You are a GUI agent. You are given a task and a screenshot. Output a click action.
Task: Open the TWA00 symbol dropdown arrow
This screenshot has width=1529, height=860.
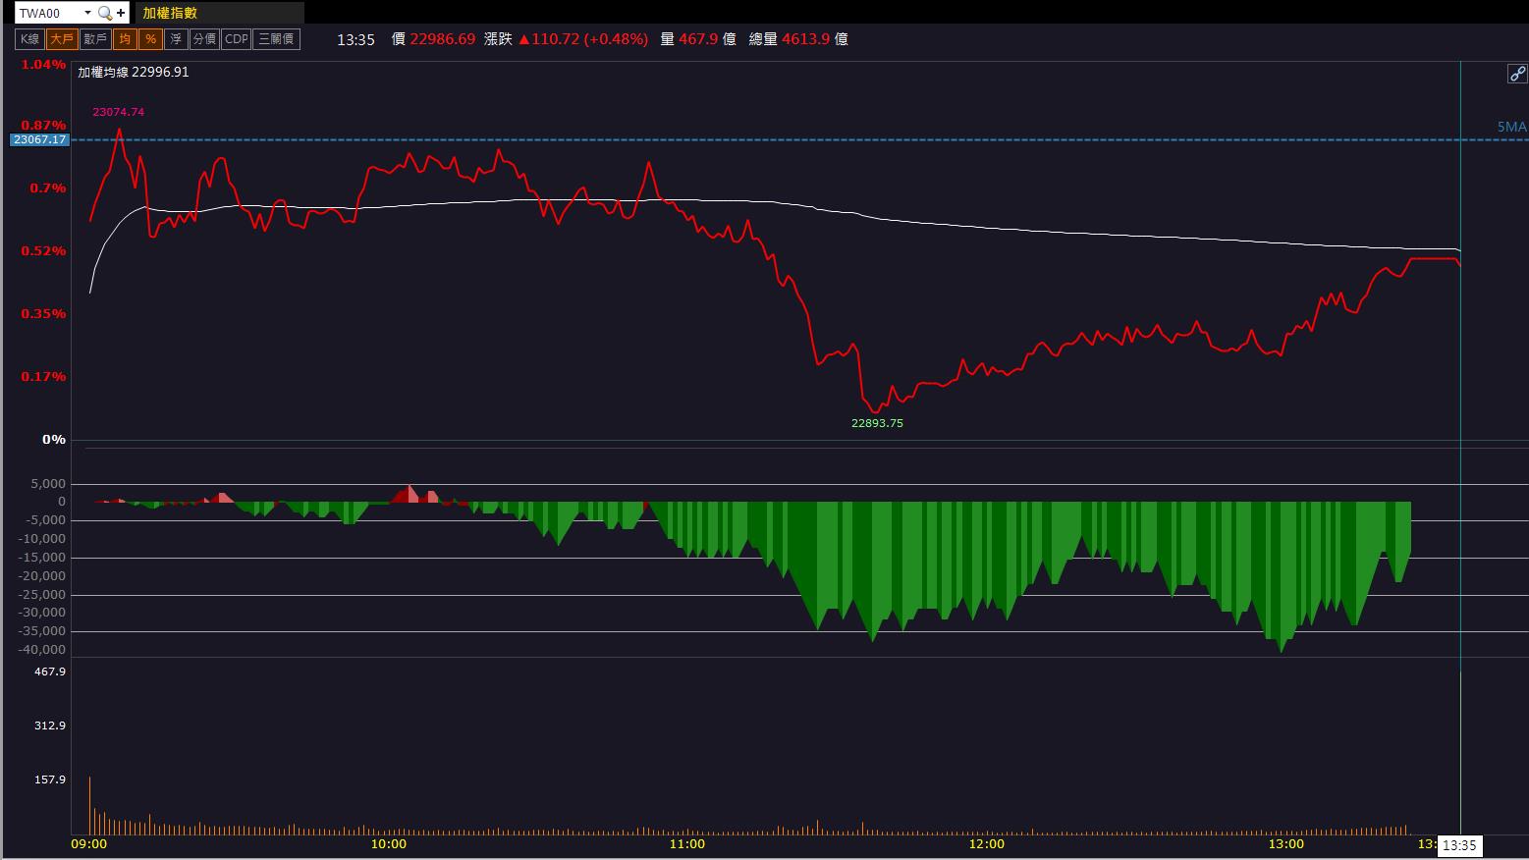(87, 13)
